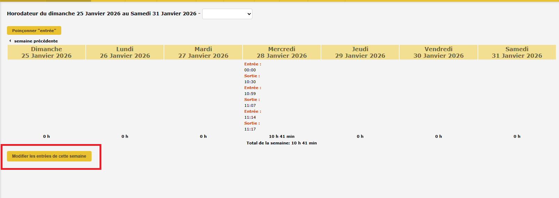The width and height of the screenshot is (559, 198).
Task: Click the Vendredi 30 Janvier 2026 header
Action: (438, 52)
